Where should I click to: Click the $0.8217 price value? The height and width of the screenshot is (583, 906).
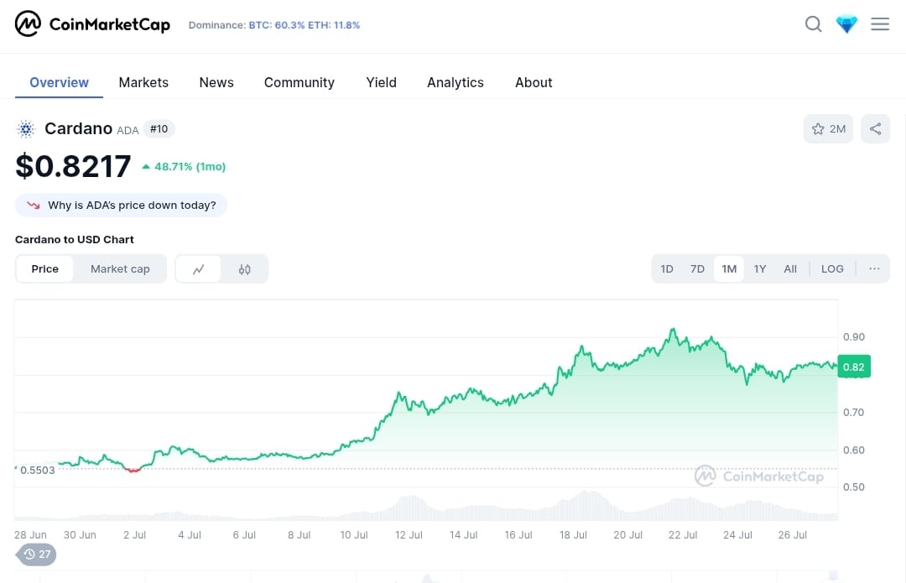73,166
